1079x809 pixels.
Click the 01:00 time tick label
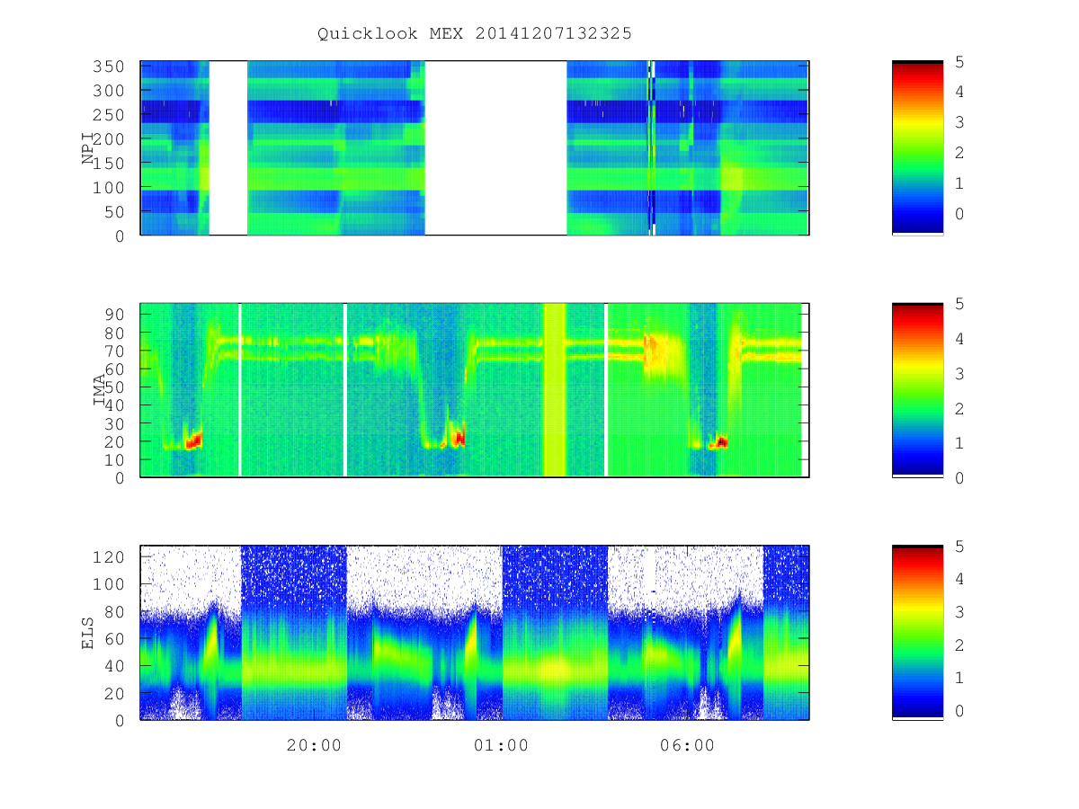click(501, 745)
